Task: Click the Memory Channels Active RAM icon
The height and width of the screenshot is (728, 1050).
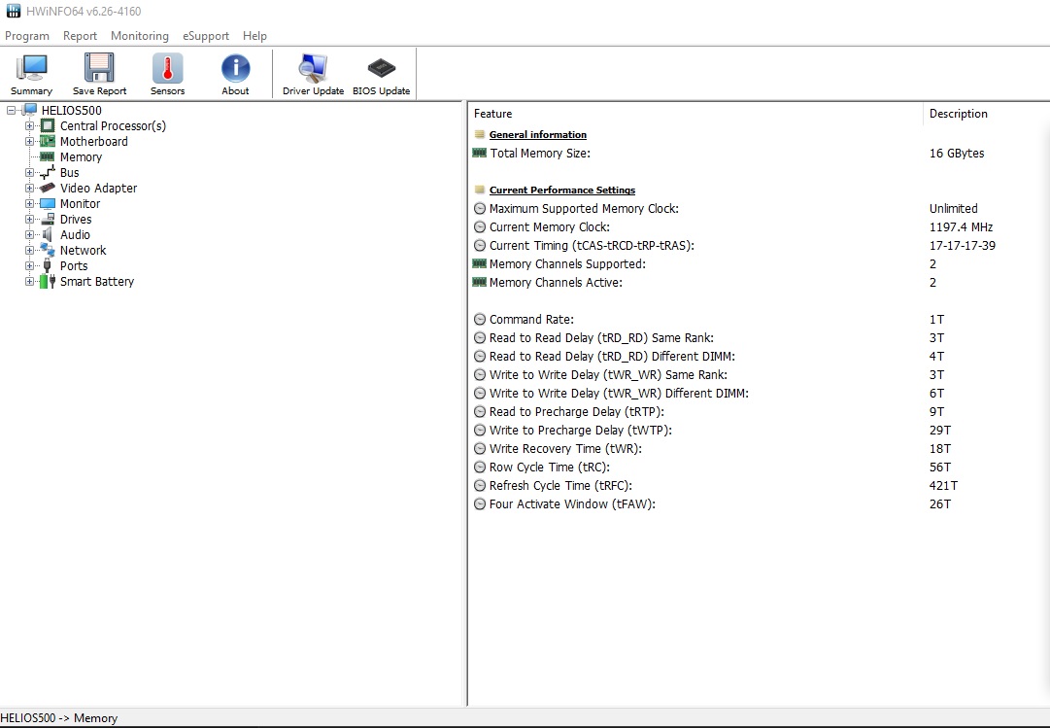Action: [480, 282]
